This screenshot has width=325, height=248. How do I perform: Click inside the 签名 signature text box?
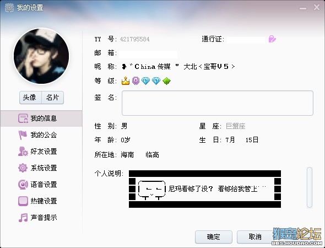pos(218,103)
